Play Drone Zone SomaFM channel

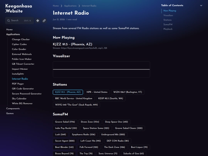(90, 122)
